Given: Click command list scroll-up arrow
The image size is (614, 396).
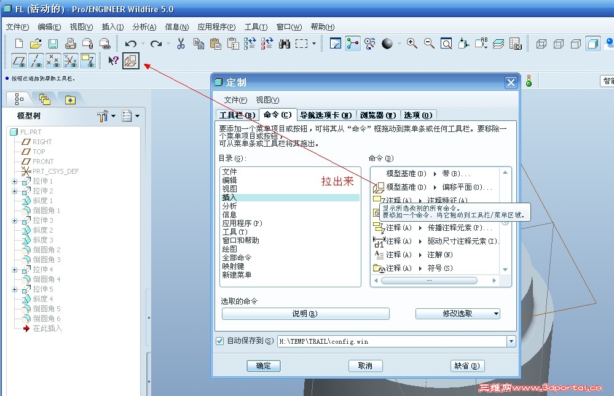Looking at the screenshot, I should (x=505, y=172).
